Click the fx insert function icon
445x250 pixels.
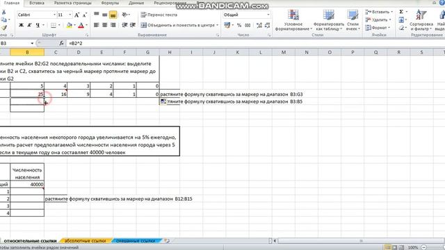pos(62,43)
